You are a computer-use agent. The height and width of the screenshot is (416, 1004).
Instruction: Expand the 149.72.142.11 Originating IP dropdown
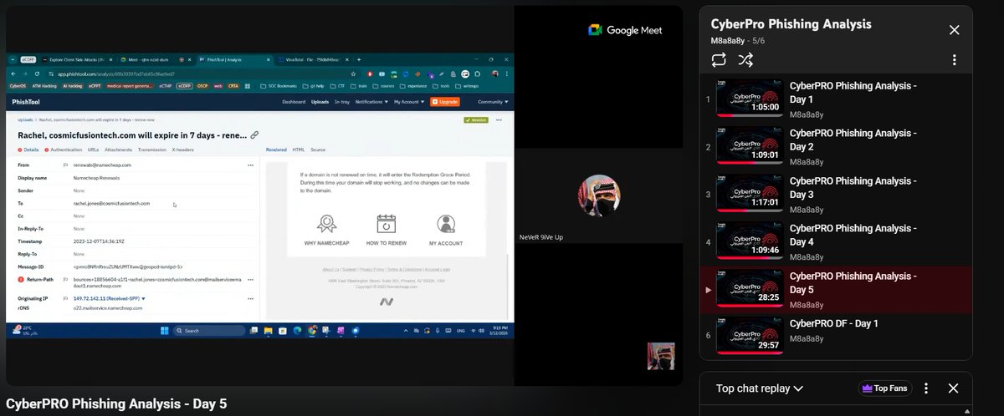tap(110, 297)
